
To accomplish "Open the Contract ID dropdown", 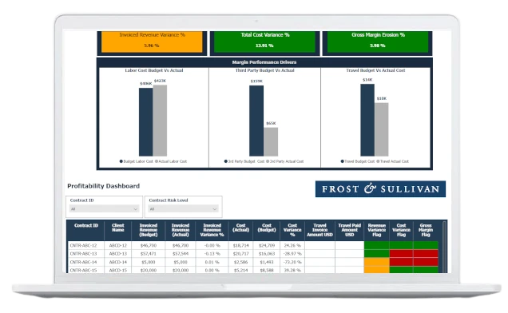I will [x=104, y=209].
